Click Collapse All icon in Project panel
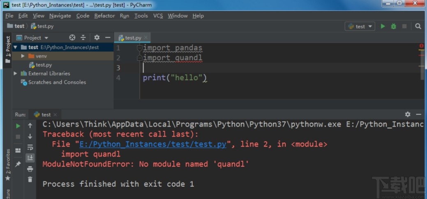Image resolution: width=427 pixels, height=199 pixels. tap(83, 37)
